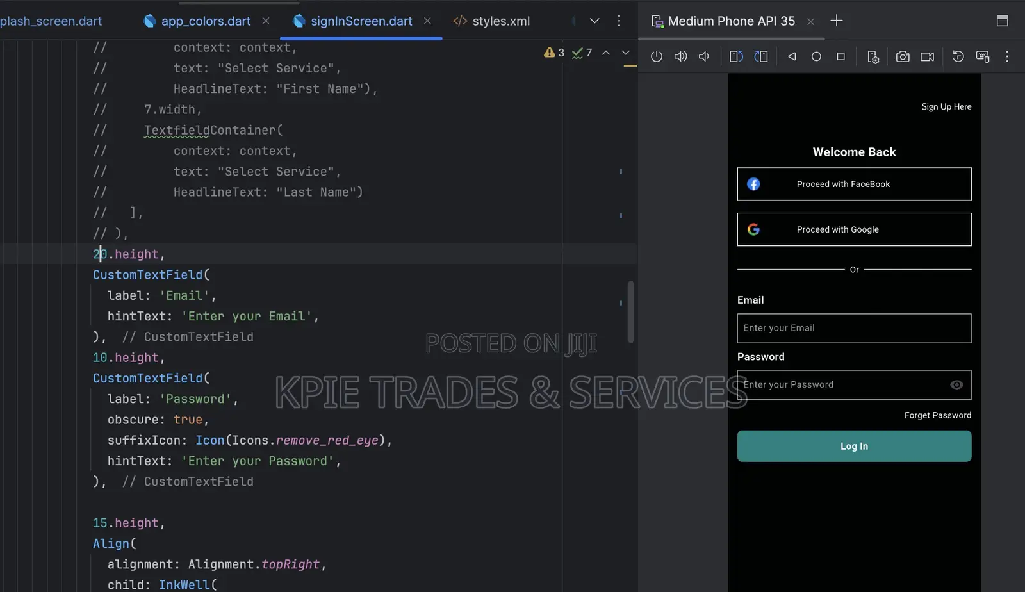Open editor tabs more options menu

619,21
